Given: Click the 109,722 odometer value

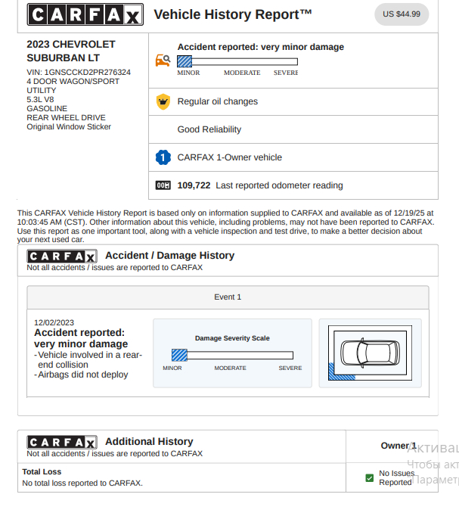Looking at the screenshot, I should [x=194, y=185].
